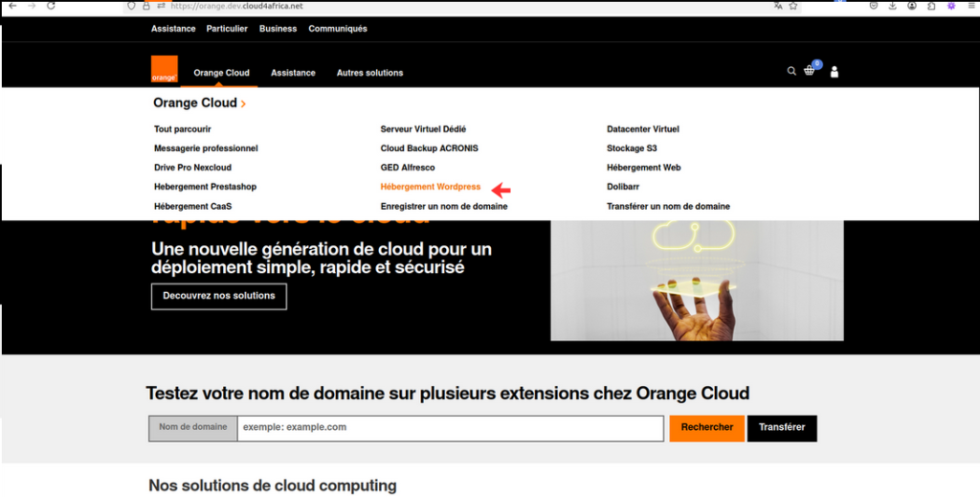Click the user account icon
This screenshot has width=980, height=497.
pos(835,72)
